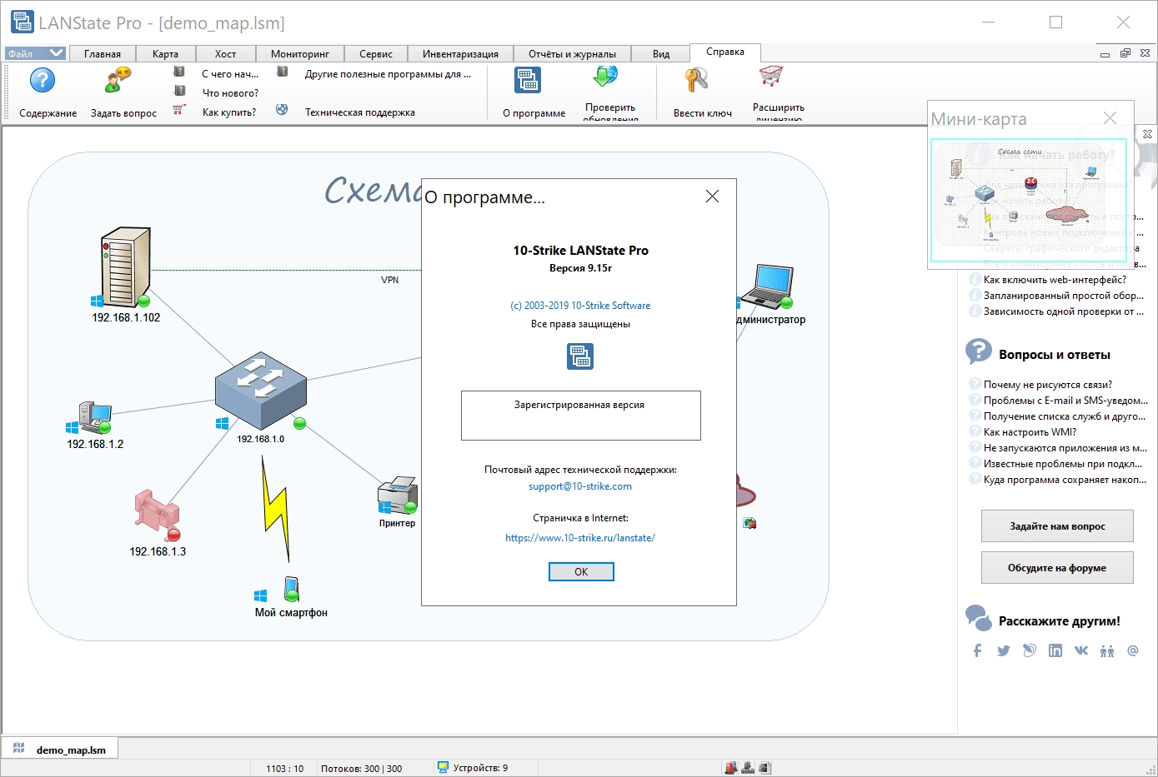Click the 10-Strike Software copyright link
1158x777 pixels.
tap(580, 306)
